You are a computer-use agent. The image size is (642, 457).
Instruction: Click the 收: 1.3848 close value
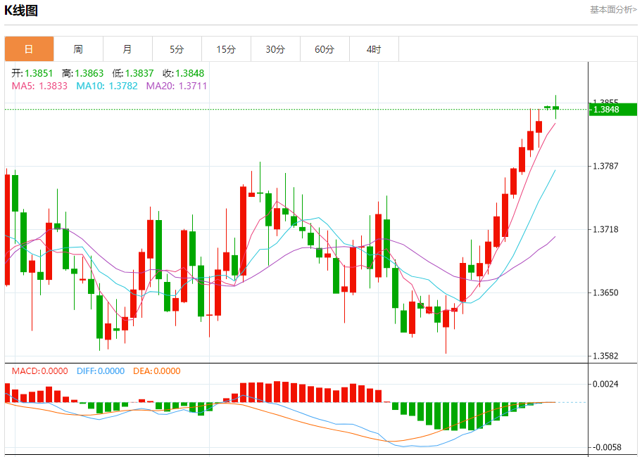click(184, 73)
